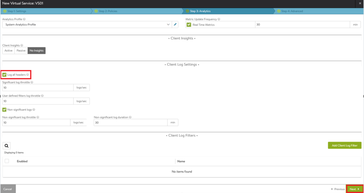Focus Non-significant log duration input

(x=130, y=123)
